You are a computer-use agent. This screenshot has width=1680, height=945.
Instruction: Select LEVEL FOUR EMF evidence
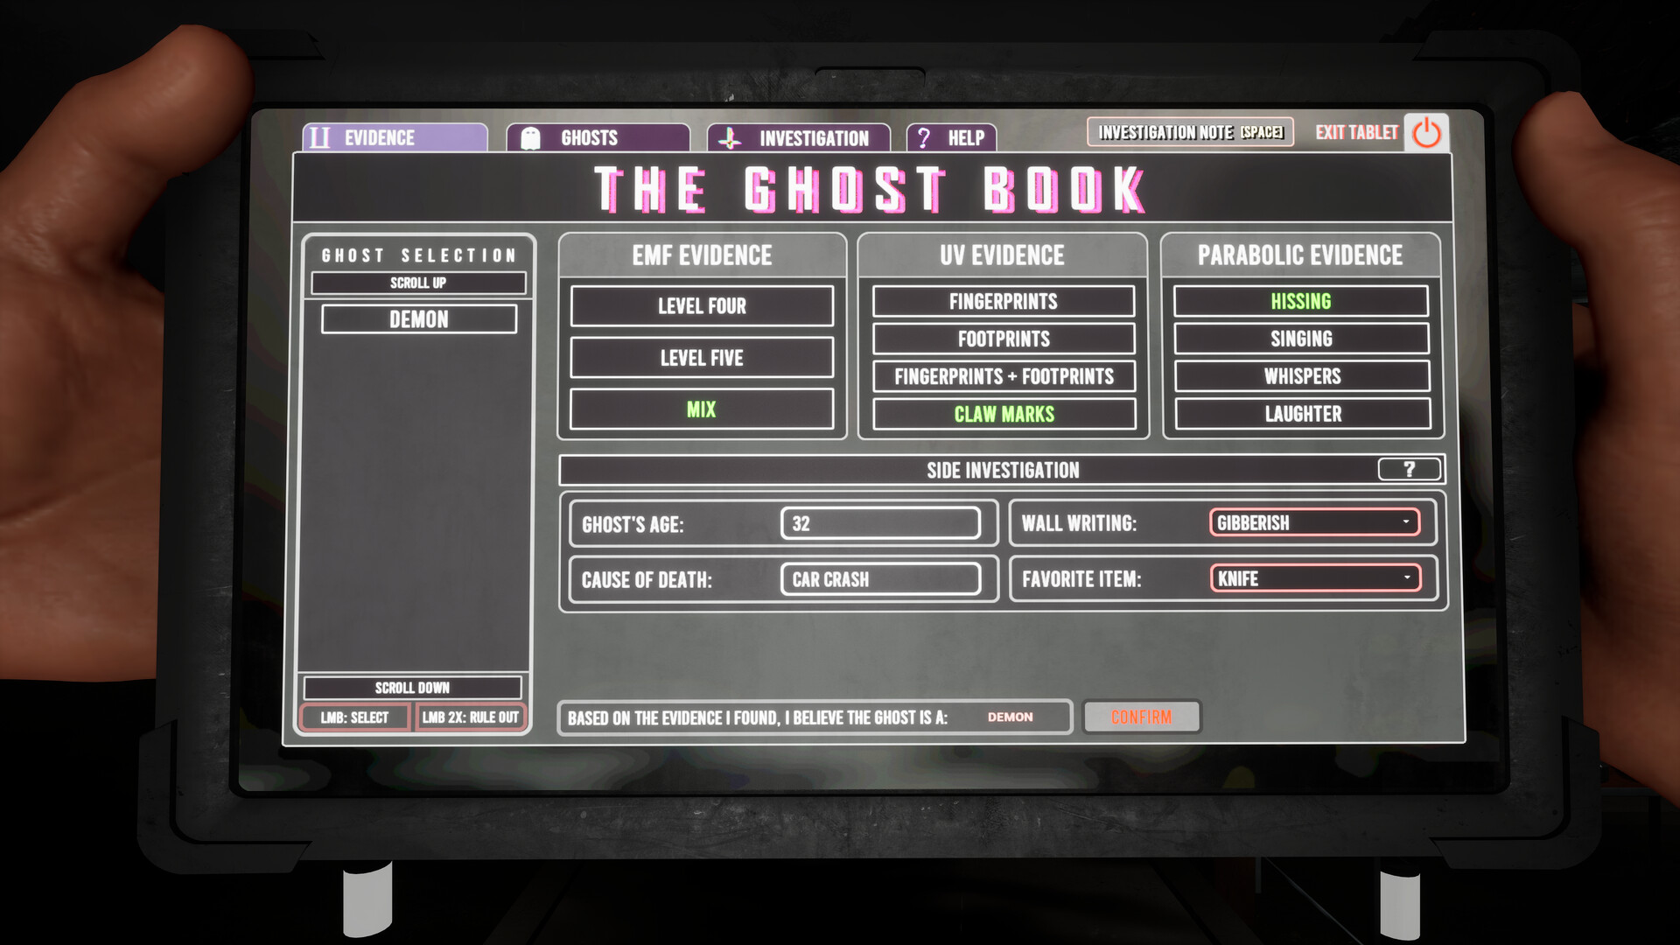[x=701, y=305]
